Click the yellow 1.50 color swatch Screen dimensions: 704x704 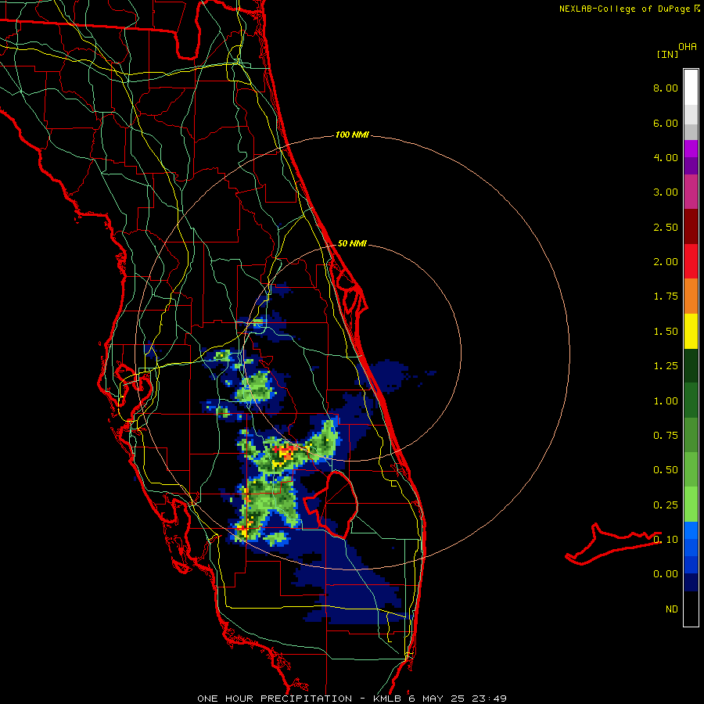pos(691,331)
